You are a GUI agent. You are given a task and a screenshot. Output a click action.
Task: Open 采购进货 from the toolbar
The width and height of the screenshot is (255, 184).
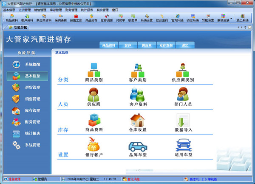(61, 18)
